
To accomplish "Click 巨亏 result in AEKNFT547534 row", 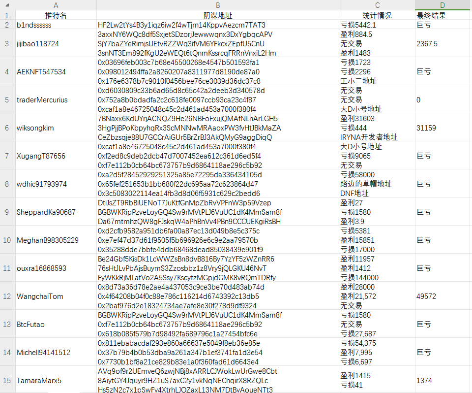I will (x=442, y=71).
